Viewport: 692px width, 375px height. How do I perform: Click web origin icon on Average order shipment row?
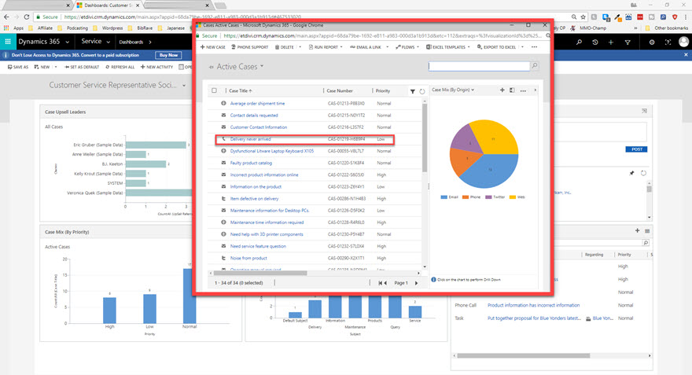224,103
